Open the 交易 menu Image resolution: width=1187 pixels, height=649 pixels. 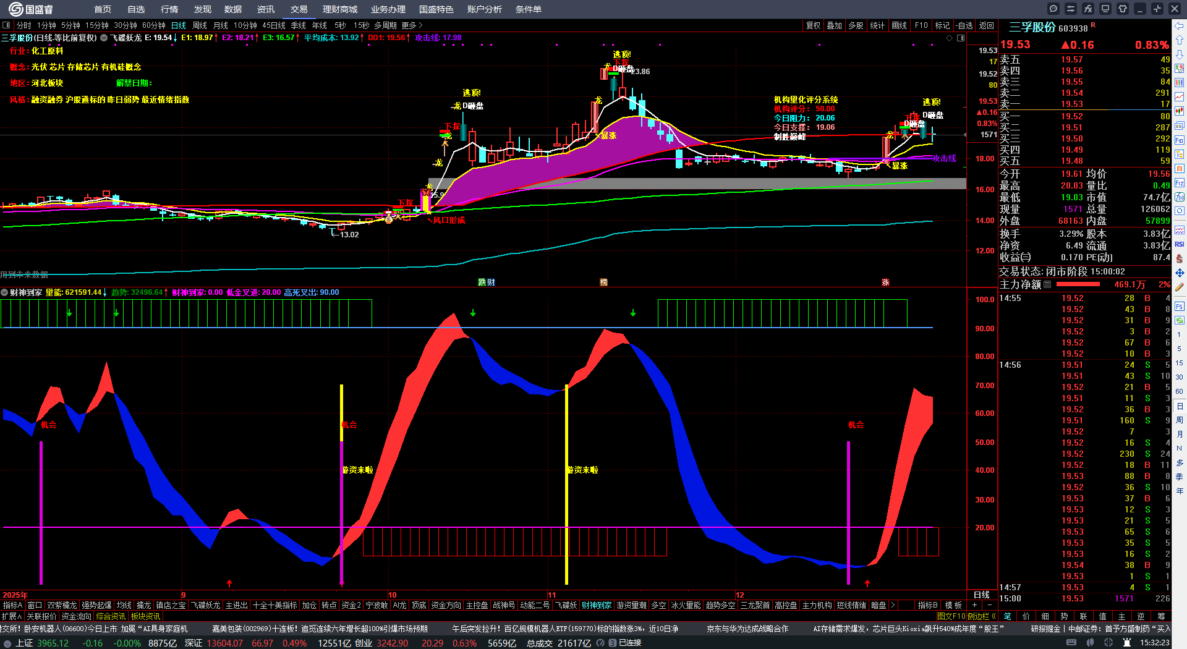tap(299, 9)
